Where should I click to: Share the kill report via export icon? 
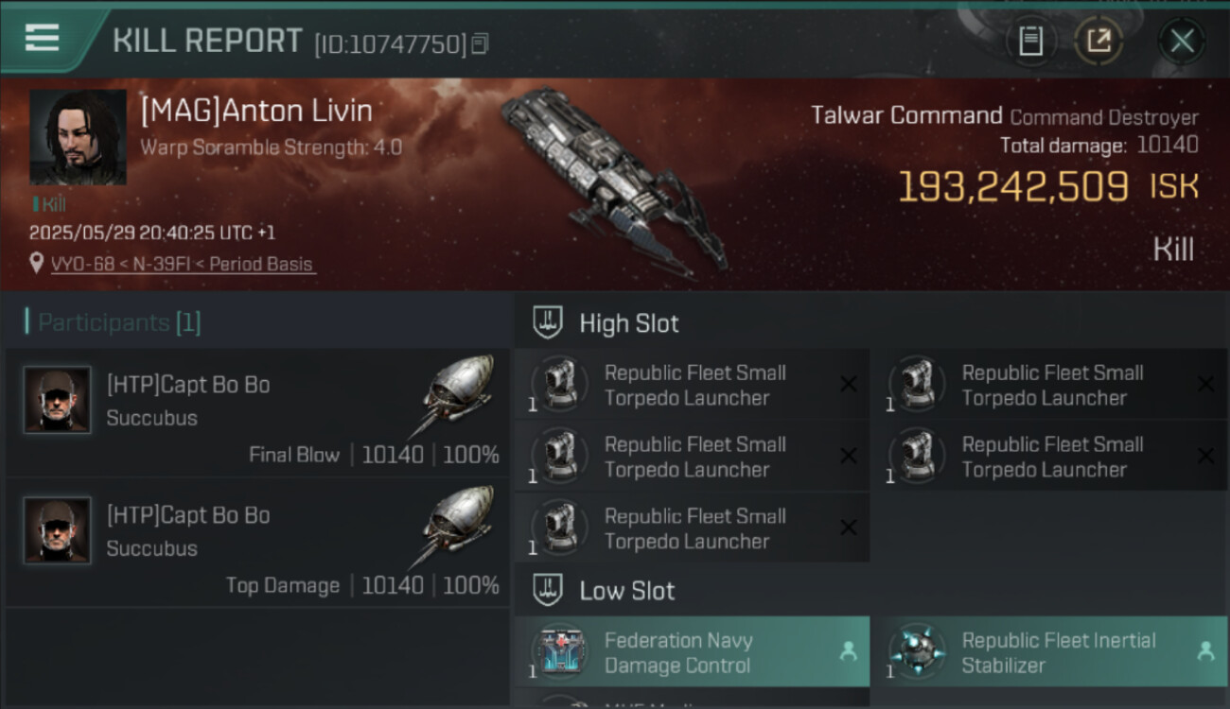tap(1098, 41)
